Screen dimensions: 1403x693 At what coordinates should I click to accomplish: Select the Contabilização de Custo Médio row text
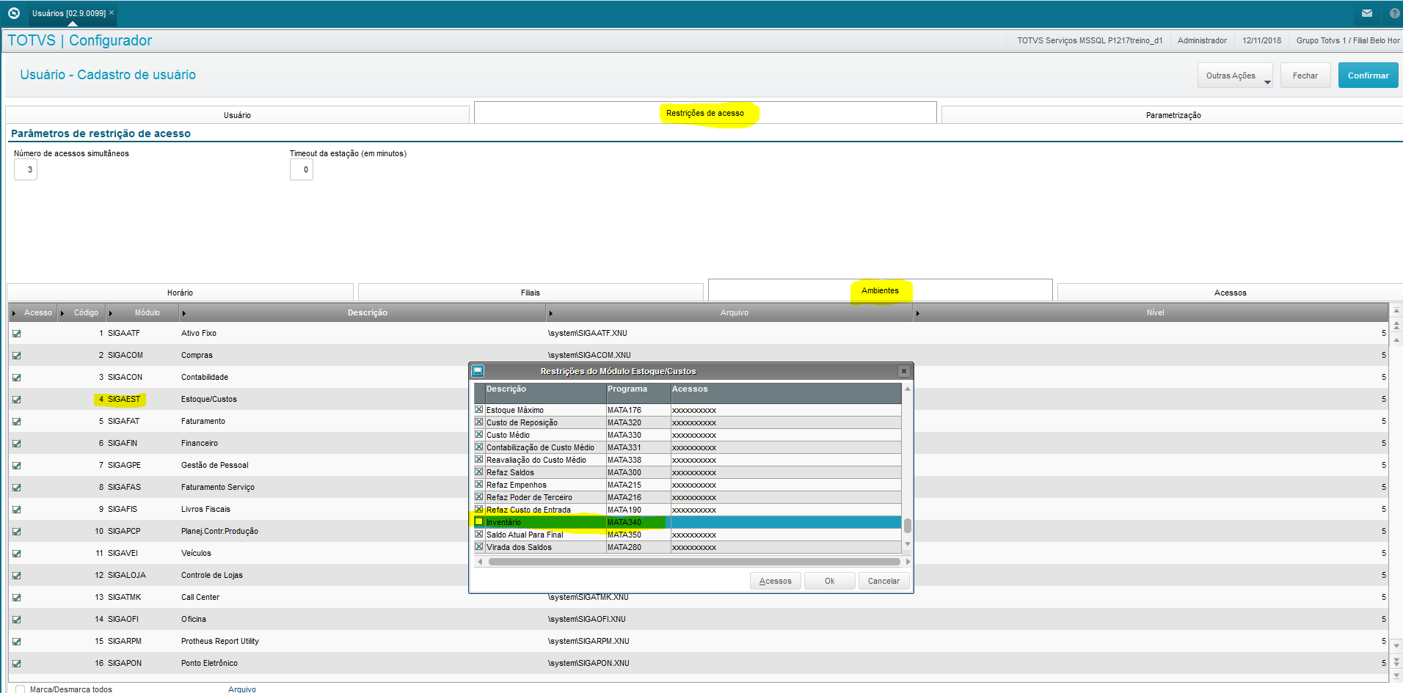540,447
